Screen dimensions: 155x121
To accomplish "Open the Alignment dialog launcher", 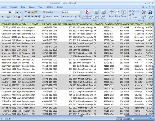I will pyautogui.click(x=59, y=20).
